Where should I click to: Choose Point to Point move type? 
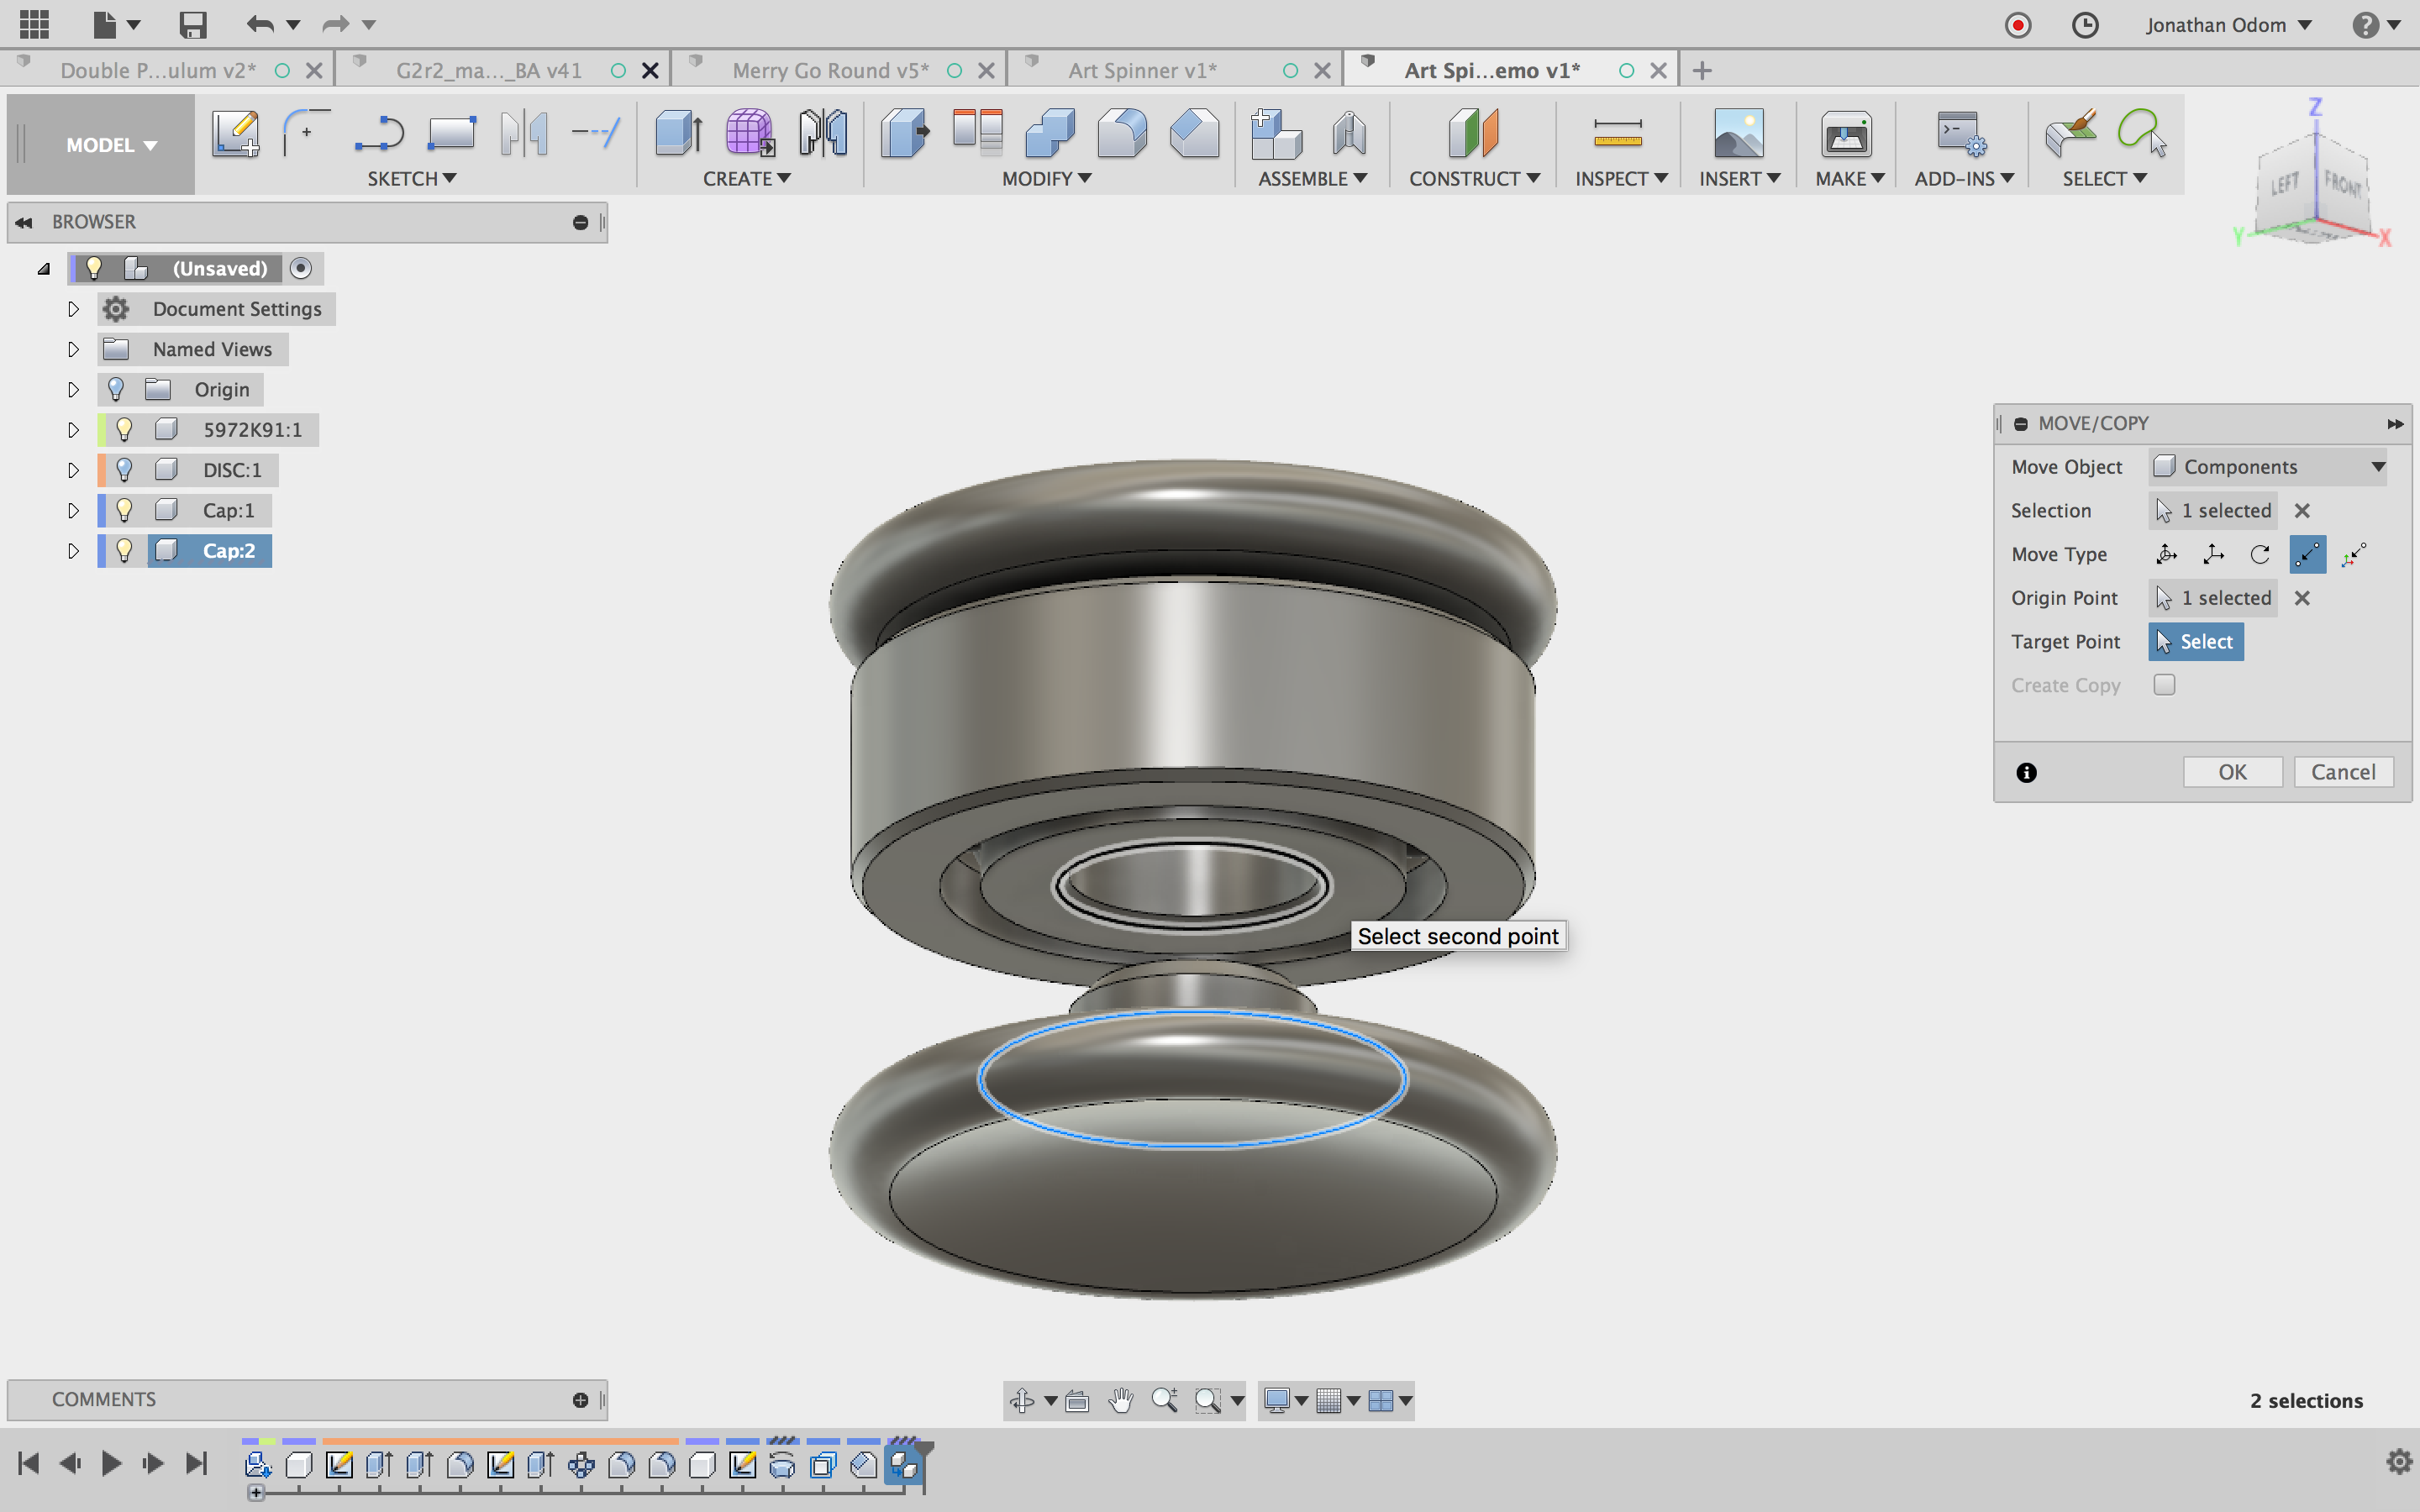tap(2307, 554)
